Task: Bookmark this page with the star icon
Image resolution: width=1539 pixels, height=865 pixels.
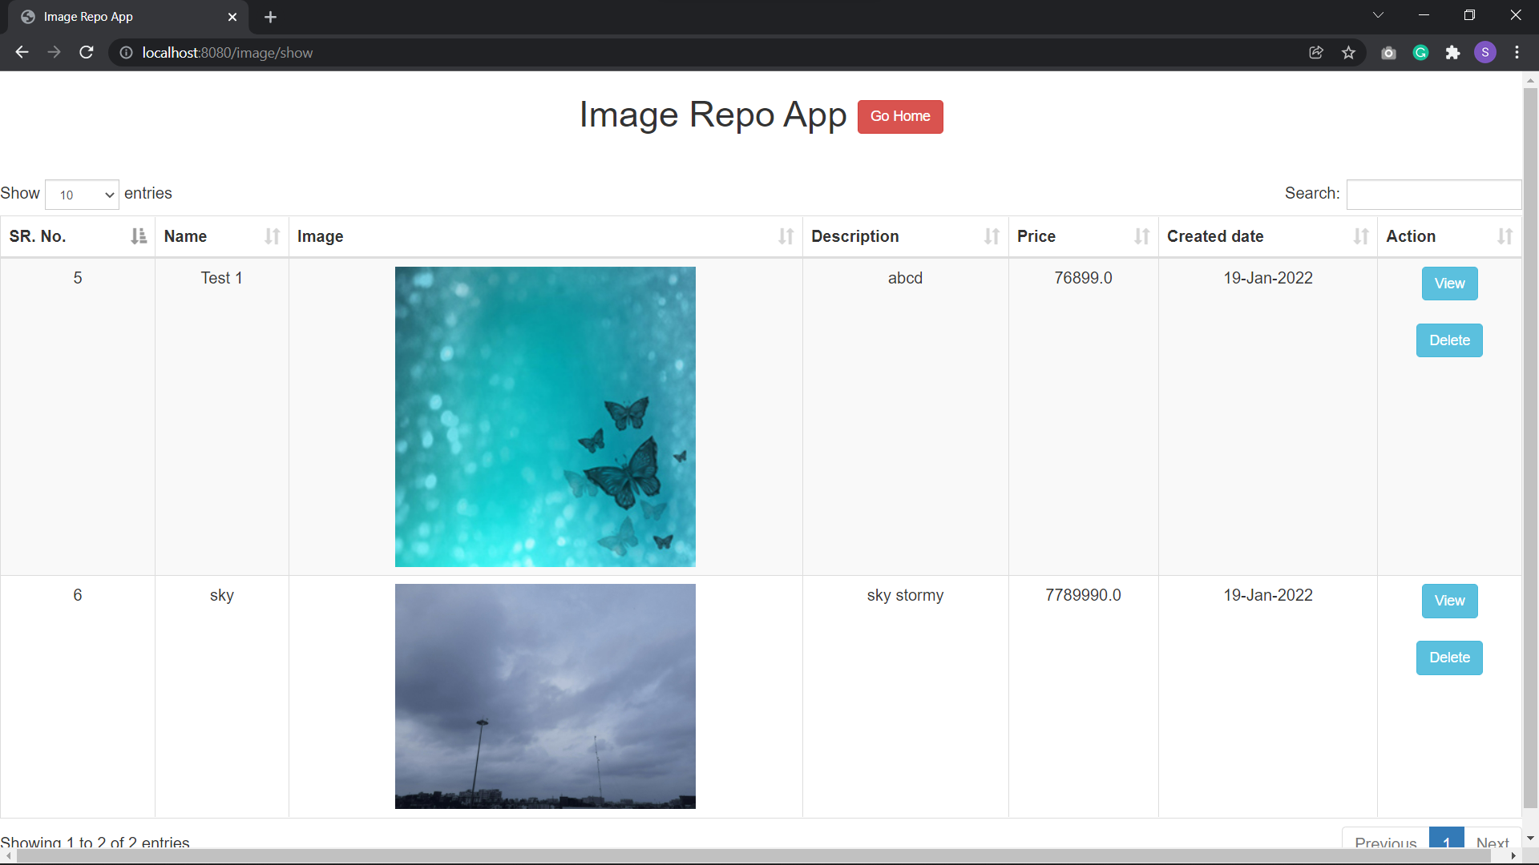Action: pos(1348,53)
